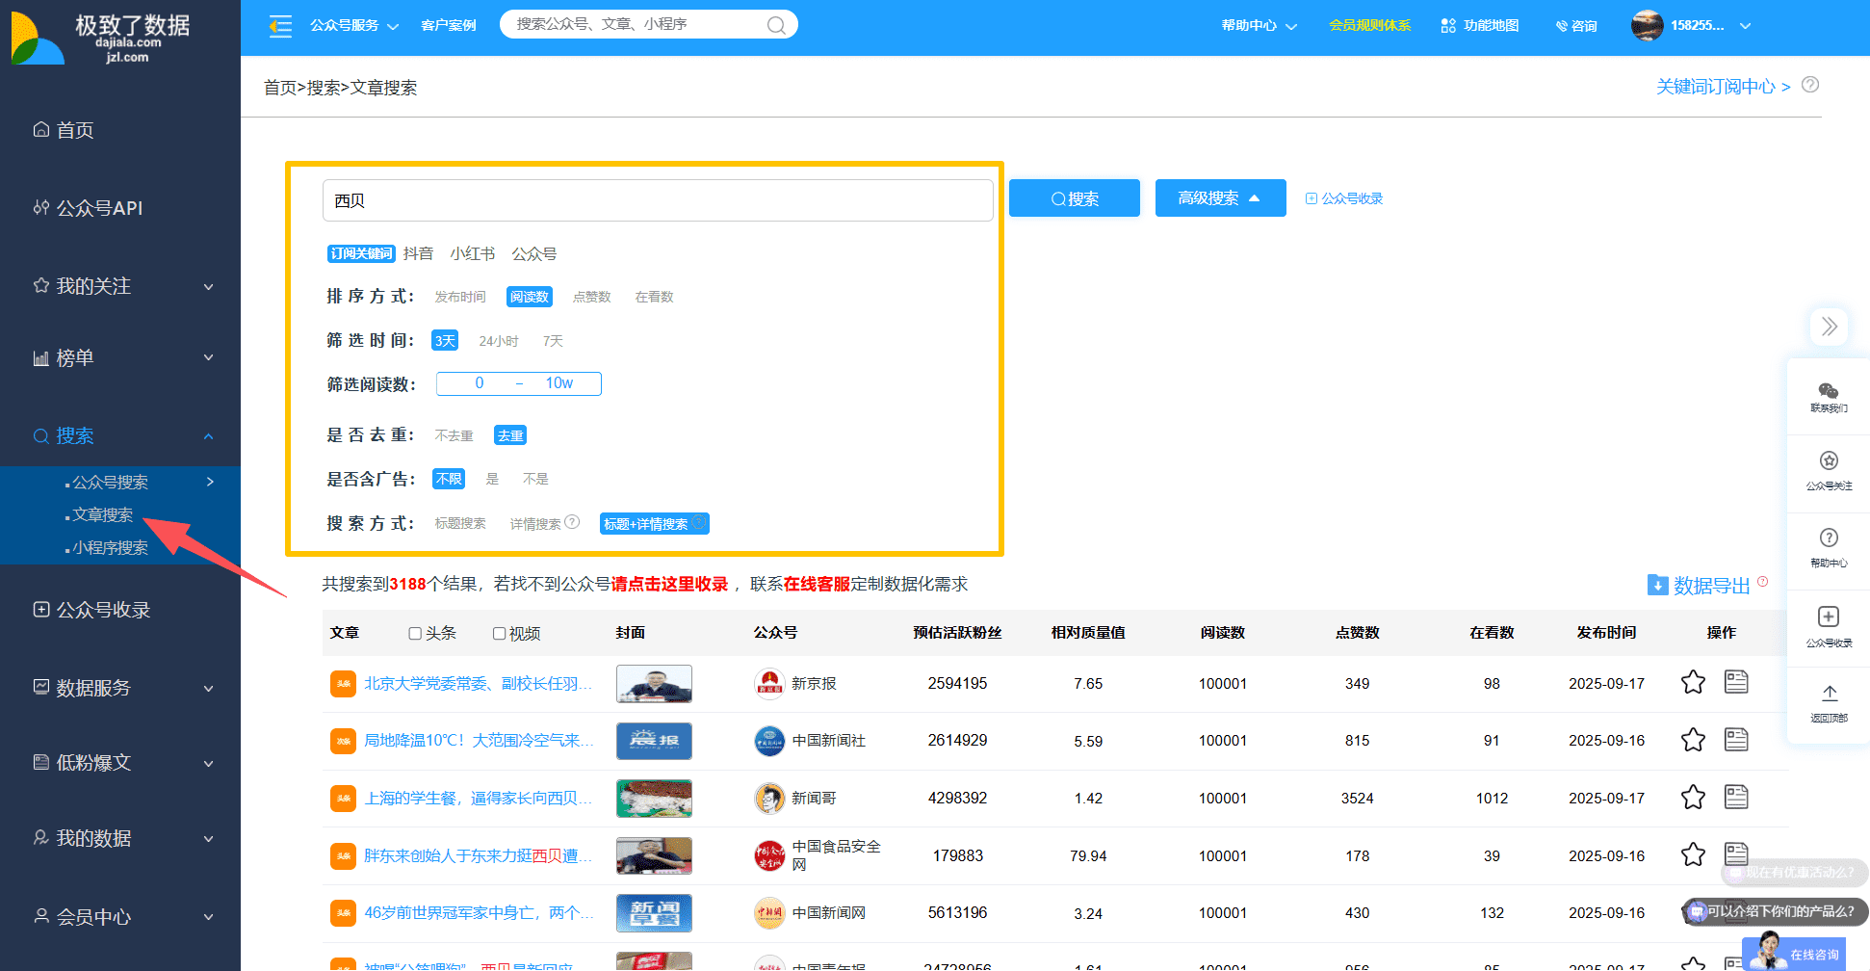Screen dimensions: 1870x971
Task: Open details icon for 新京报 article row
Action: (1736, 682)
